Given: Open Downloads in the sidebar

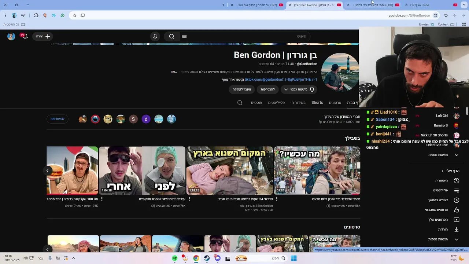Looking at the screenshot, I should tap(449, 230).
